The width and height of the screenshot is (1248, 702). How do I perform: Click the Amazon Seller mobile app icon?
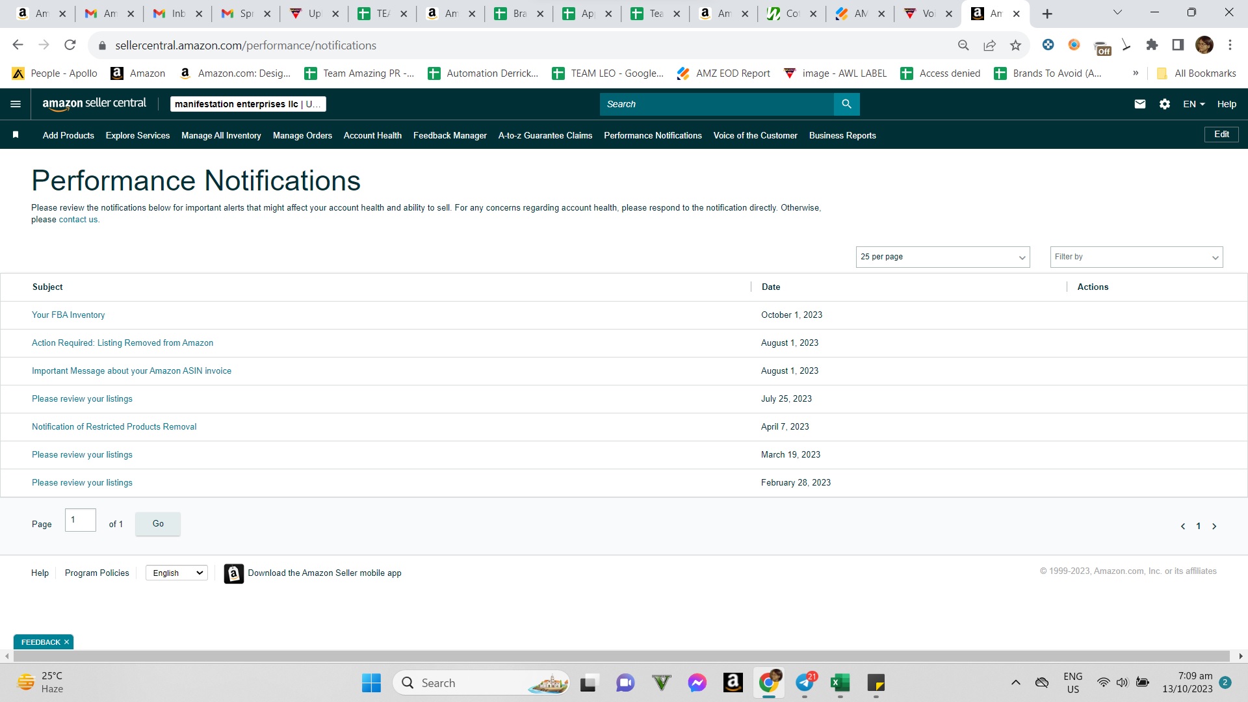[234, 573]
